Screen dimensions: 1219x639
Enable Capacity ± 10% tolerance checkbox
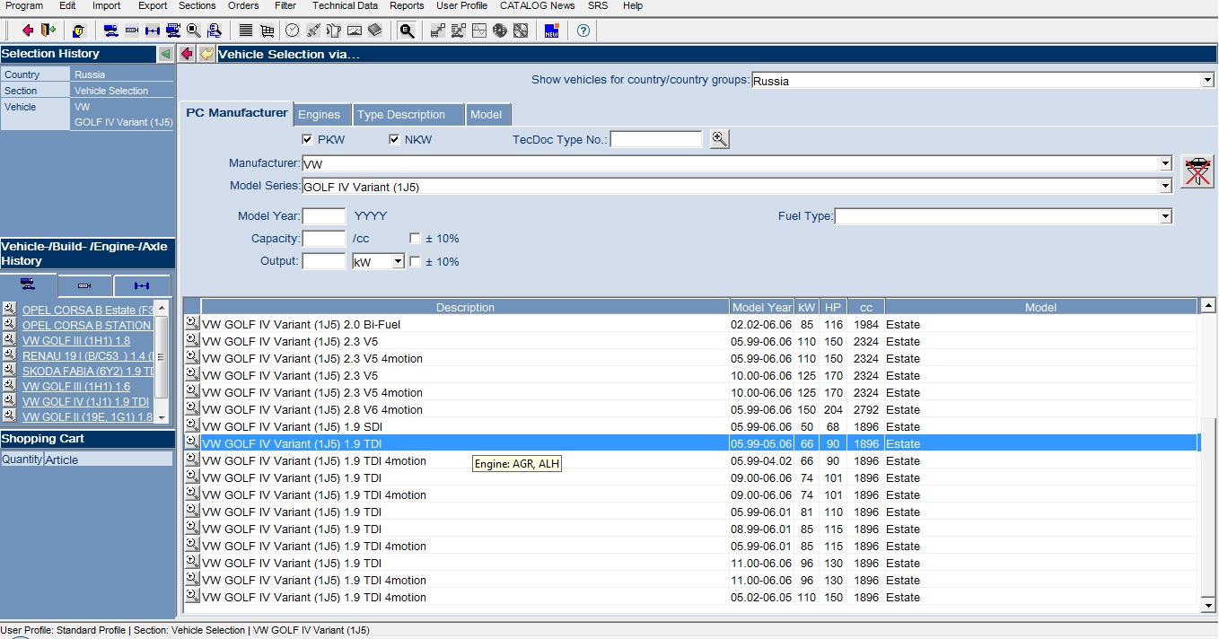click(415, 239)
